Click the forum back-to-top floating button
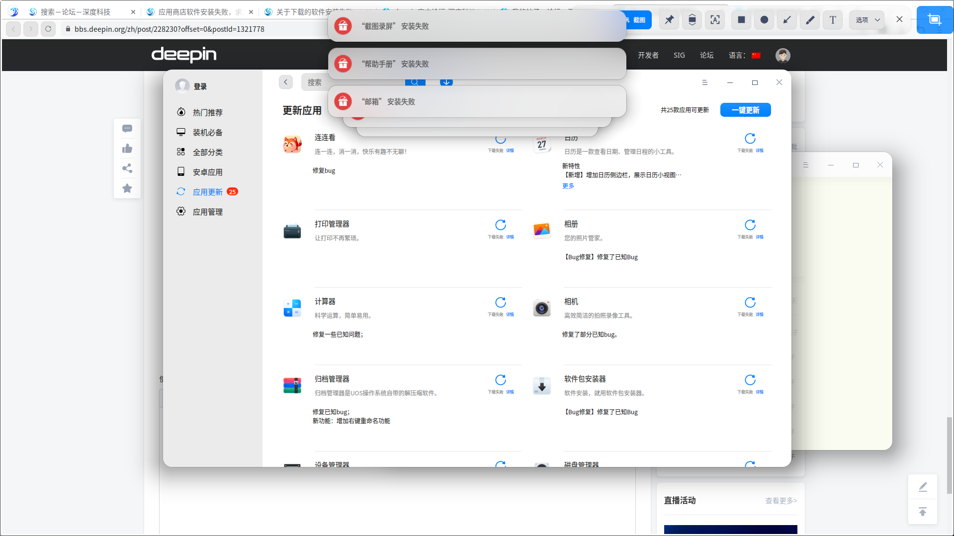Screen dimensions: 954x536 coord(923,512)
